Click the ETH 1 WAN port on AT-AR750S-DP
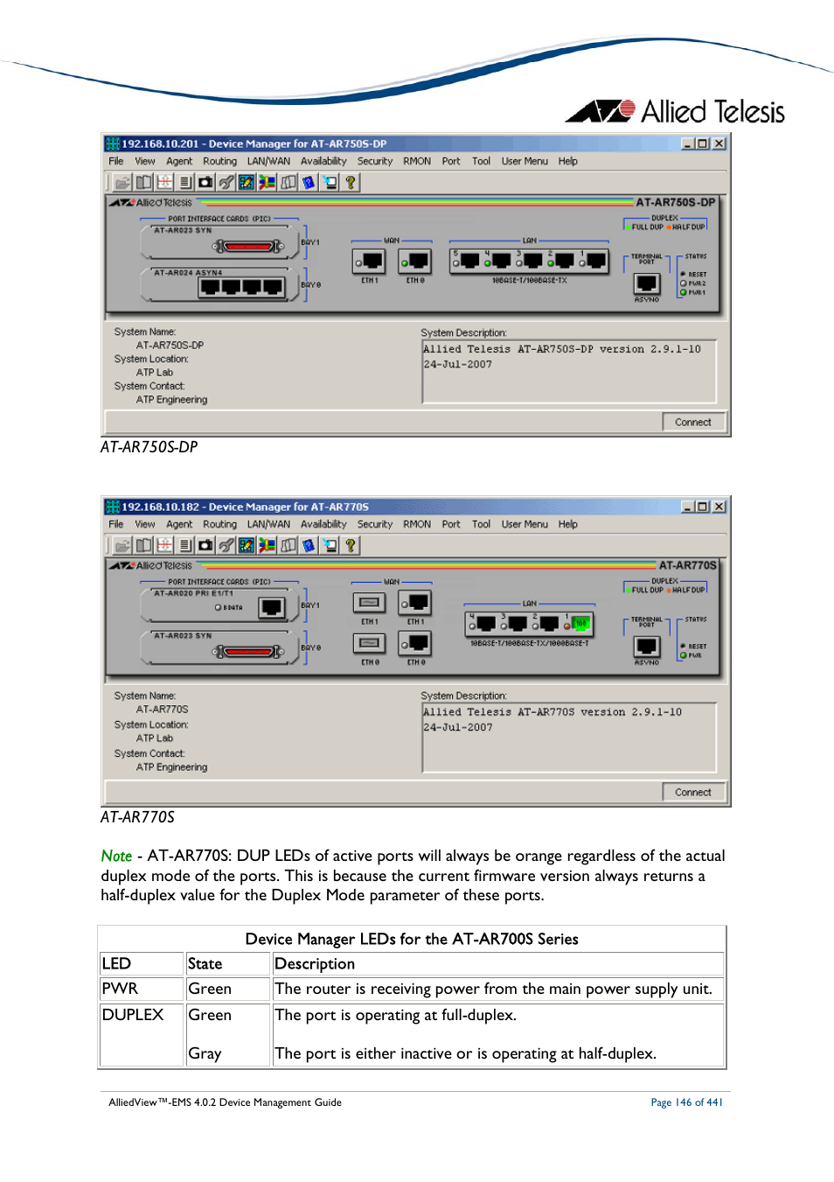Image resolution: width=834 pixels, height=1182 pixels. point(369,261)
